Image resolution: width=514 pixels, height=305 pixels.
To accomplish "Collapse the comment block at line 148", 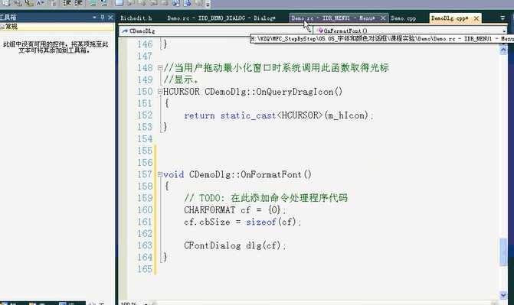I will [159, 68].
